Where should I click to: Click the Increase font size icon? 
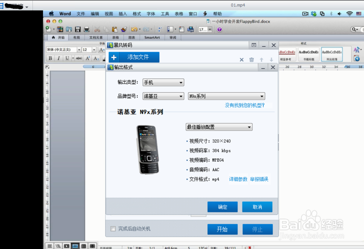pos(102,50)
